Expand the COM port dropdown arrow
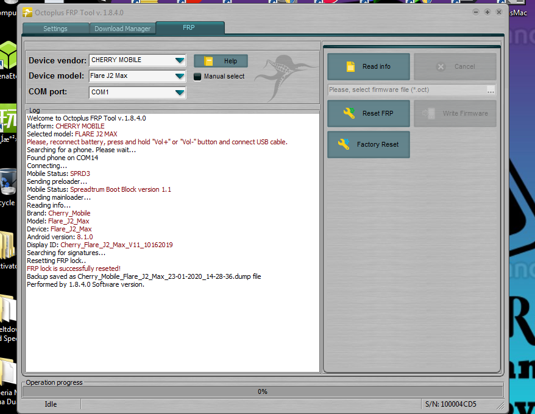 tap(180, 92)
